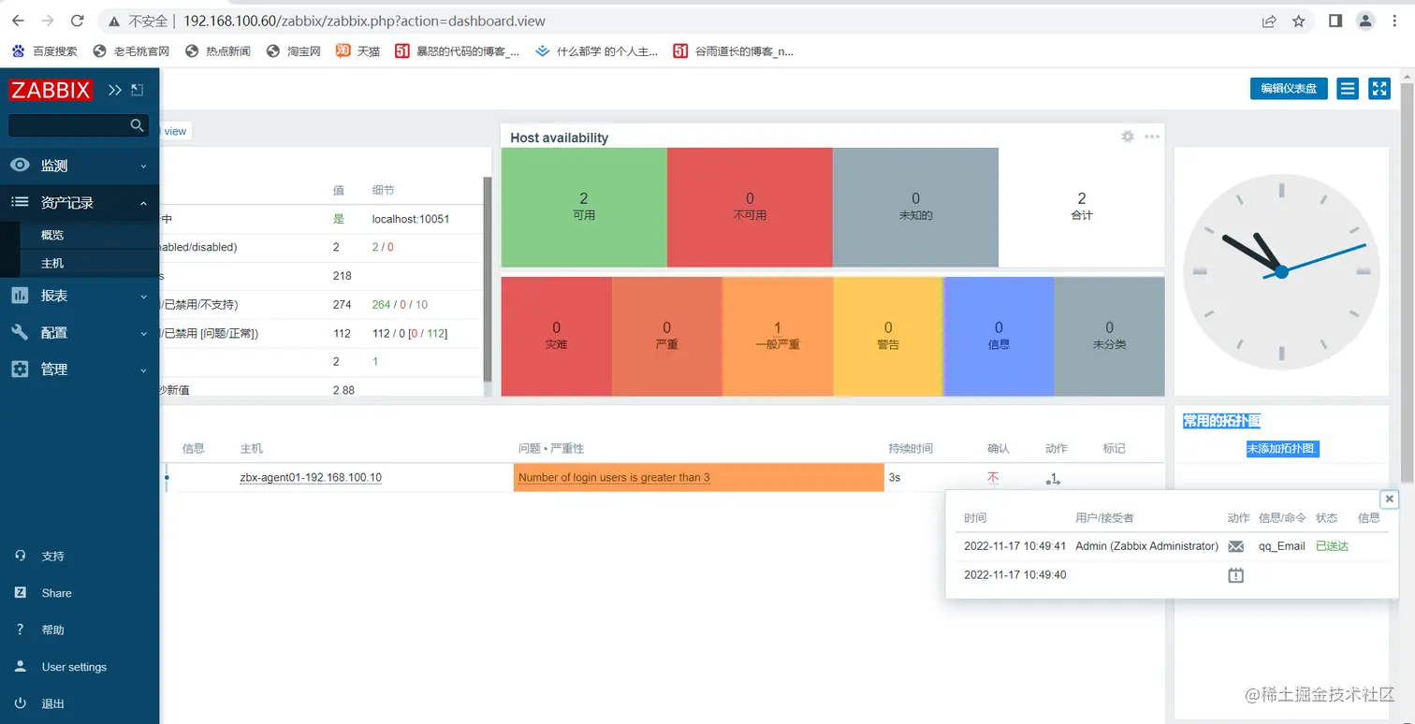Click the user profile icon in sidebar
Image resolution: width=1415 pixels, height=724 pixels.
[20, 667]
